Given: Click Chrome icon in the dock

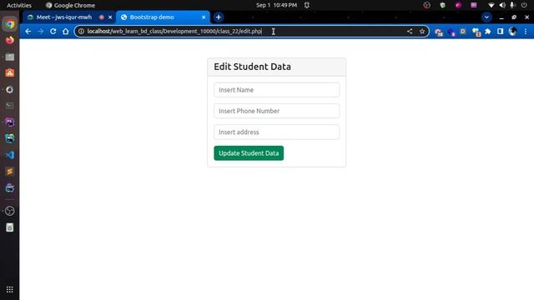Looking at the screenshot, I should [x=9, y=24].
